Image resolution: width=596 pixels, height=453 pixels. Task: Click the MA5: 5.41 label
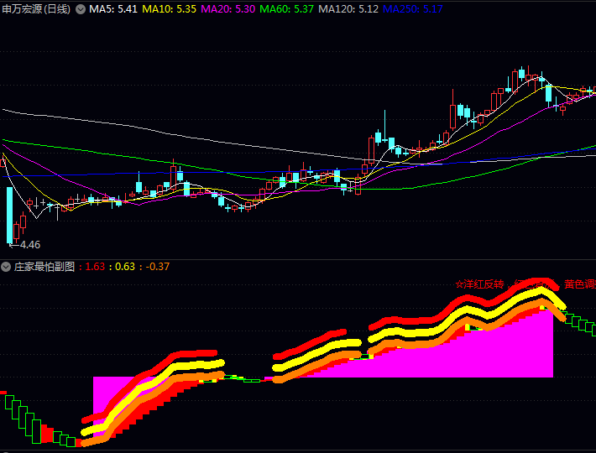tap(113, 9)
